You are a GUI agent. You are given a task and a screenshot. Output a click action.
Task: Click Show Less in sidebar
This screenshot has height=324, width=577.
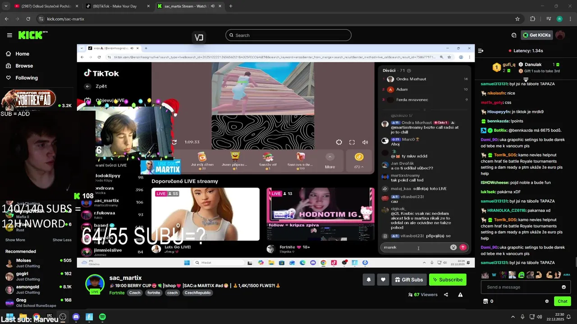[x=62, y=240]
